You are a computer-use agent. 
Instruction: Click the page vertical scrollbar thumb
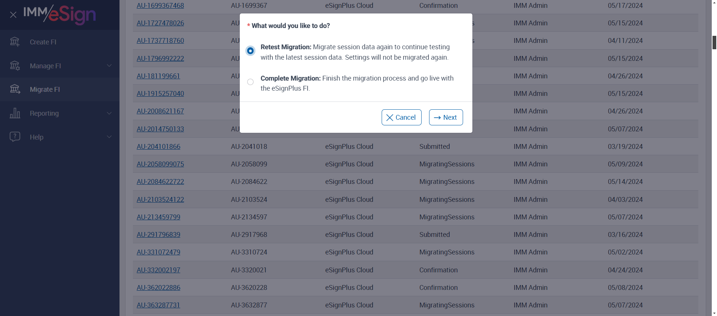[x=714, y=43]
